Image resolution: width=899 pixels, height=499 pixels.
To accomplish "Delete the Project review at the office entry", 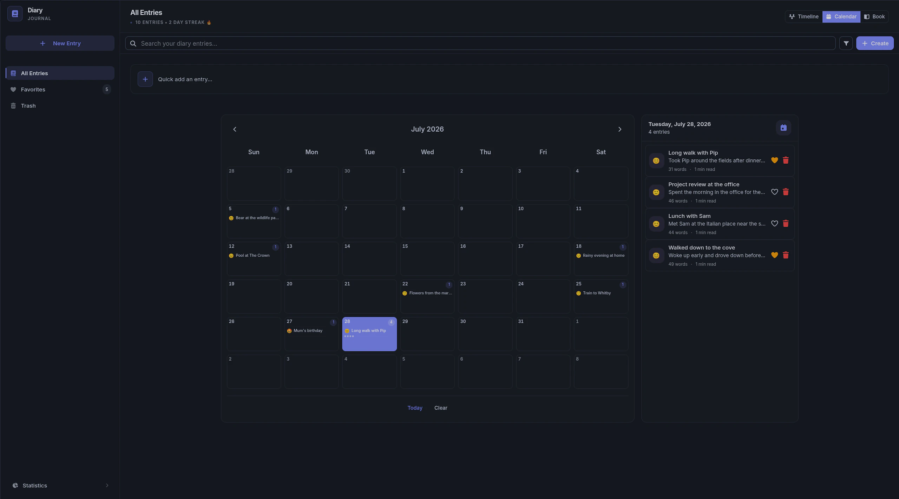I will [x=786, y=192].
